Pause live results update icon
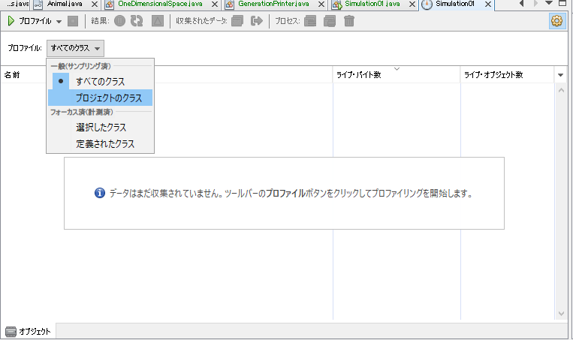The width and height of the screenshot is (573, 340). click(119, 21)
